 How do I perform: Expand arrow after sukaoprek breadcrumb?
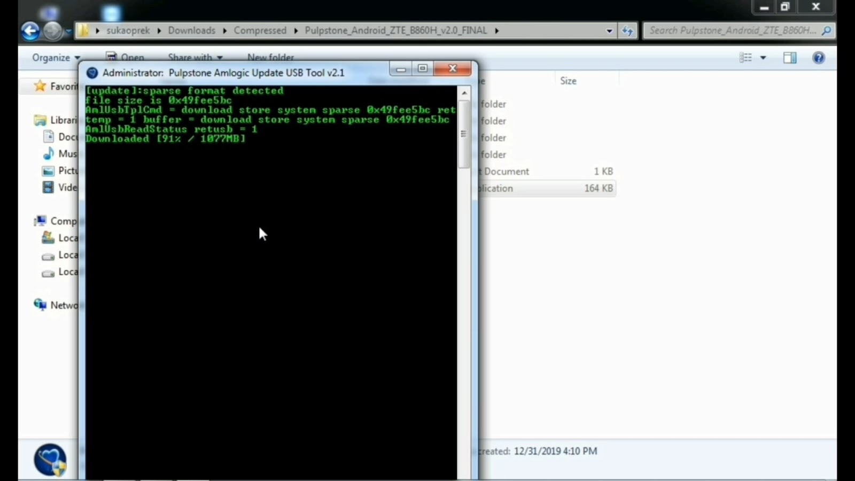pyautogui.click(x=159, y=30)
